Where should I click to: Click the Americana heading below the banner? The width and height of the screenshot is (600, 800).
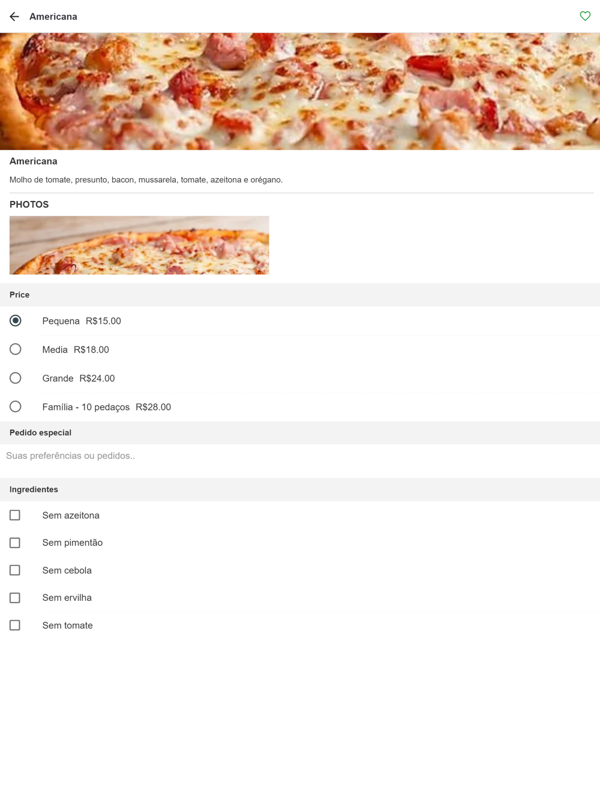34,161
